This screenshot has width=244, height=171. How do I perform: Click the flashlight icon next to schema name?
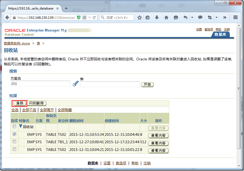click(76, 84)
